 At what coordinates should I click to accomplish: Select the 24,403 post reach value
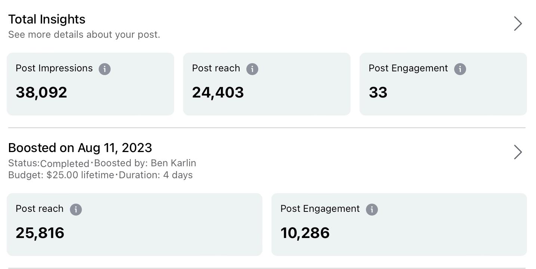pos(218,93)
